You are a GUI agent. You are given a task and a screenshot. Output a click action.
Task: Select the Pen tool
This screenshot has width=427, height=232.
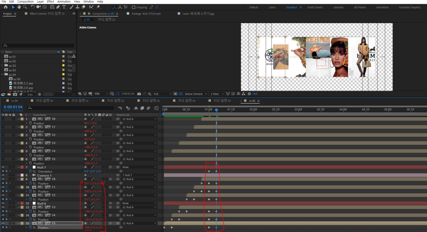(x=58, y=7)
